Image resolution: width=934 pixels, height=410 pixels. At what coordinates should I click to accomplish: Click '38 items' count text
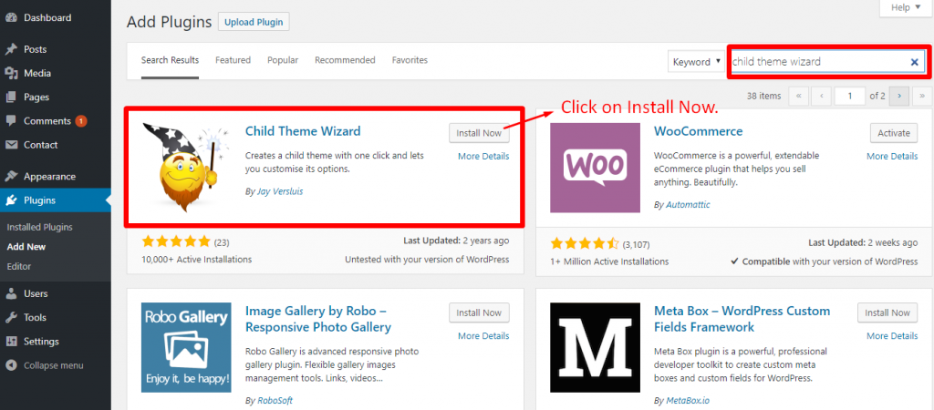(763, 96)
